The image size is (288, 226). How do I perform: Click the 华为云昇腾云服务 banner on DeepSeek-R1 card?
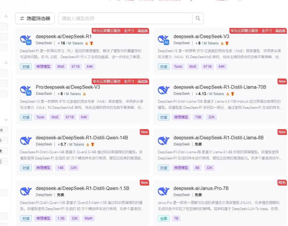(x=120, y=31)
